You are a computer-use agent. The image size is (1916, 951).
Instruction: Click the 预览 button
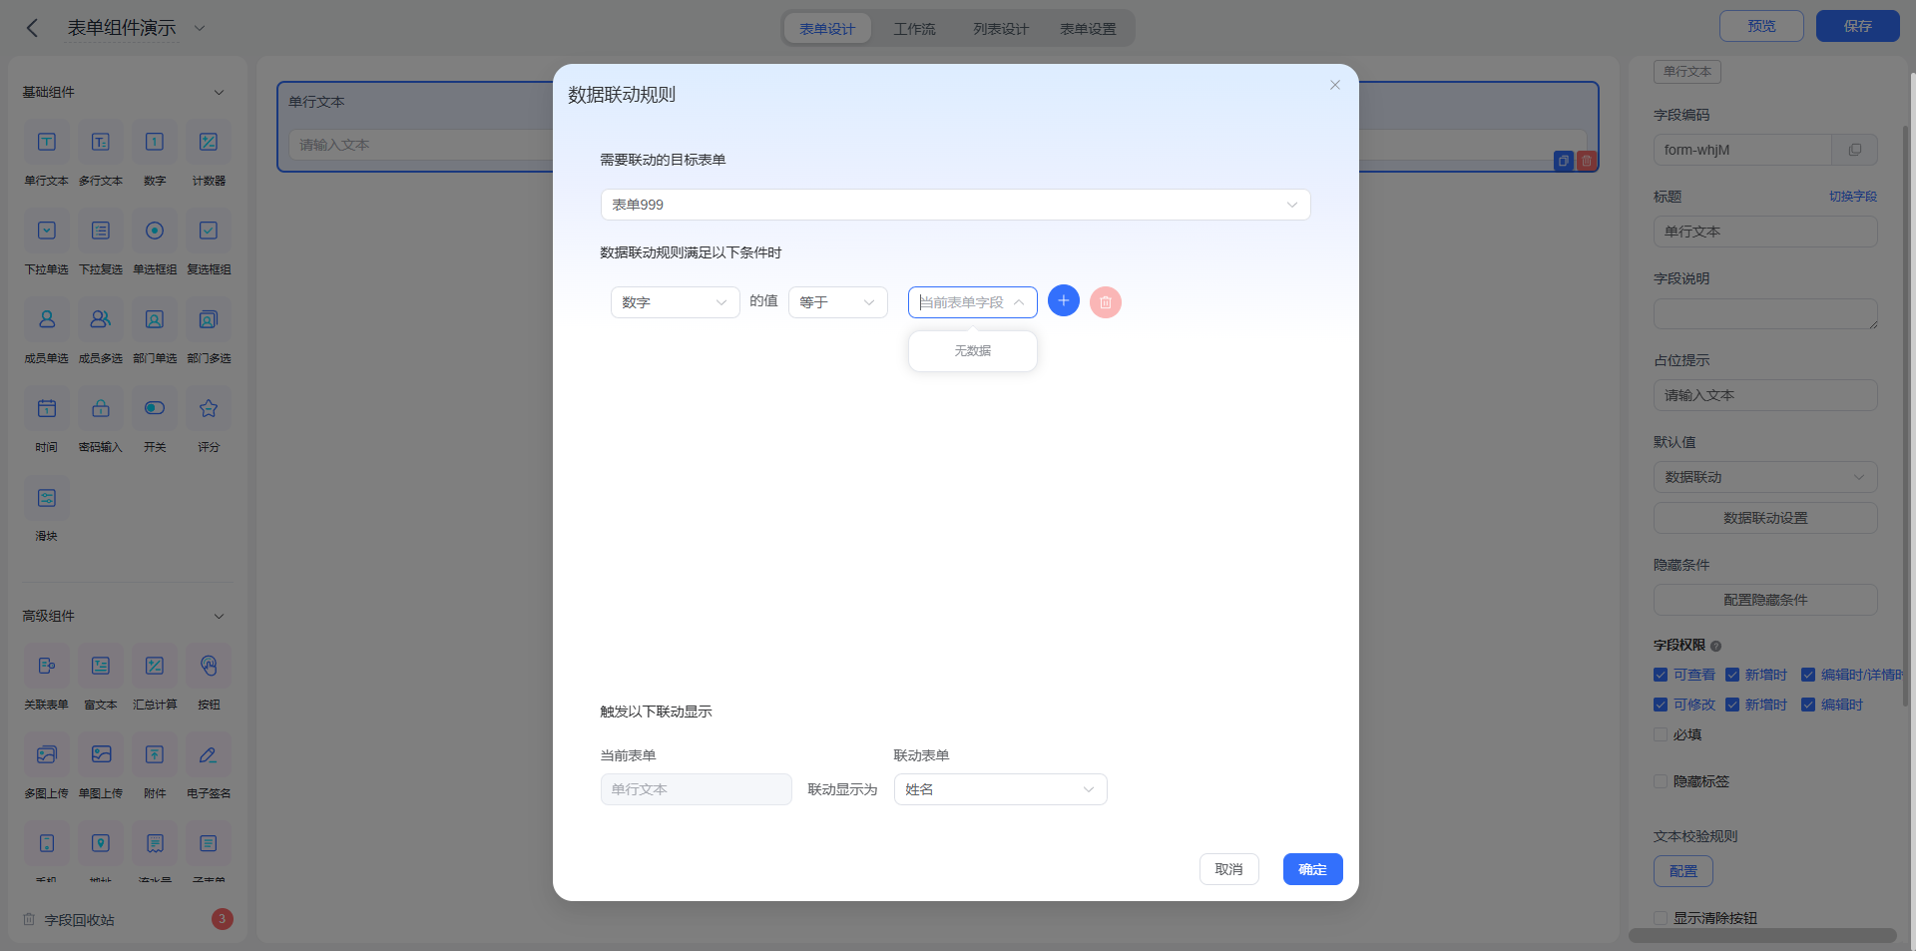[1761, 26]
